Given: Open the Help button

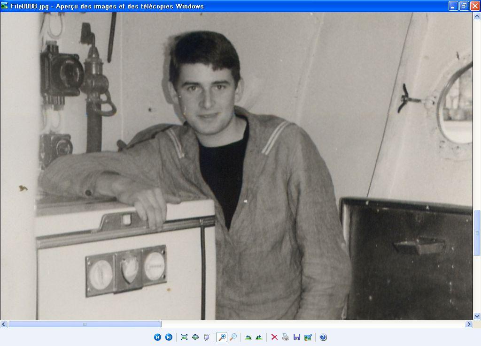Looking at the screenshot, I should pyautogui.click(x=323, y=337).
